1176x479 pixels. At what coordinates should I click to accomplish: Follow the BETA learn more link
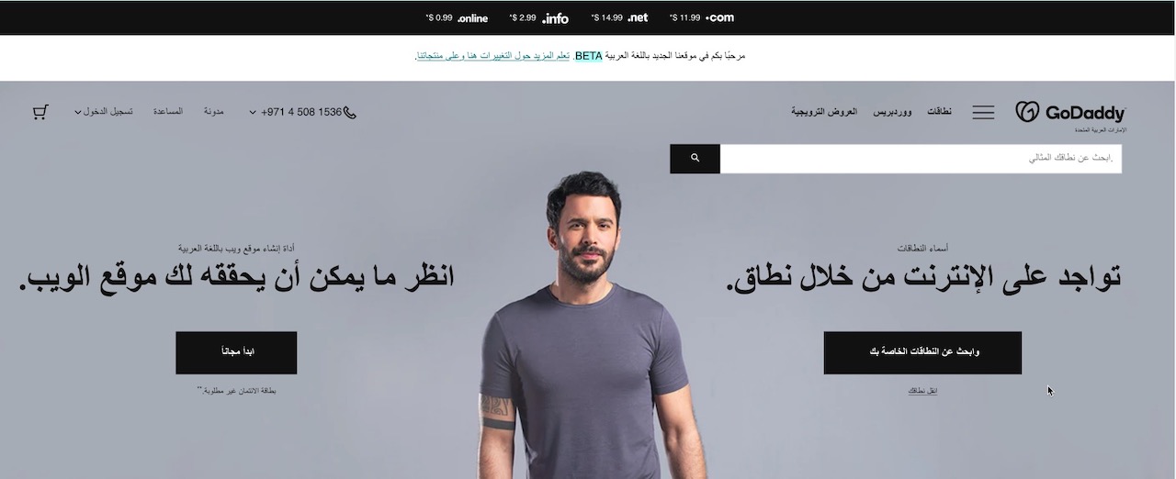pos(492,56)
